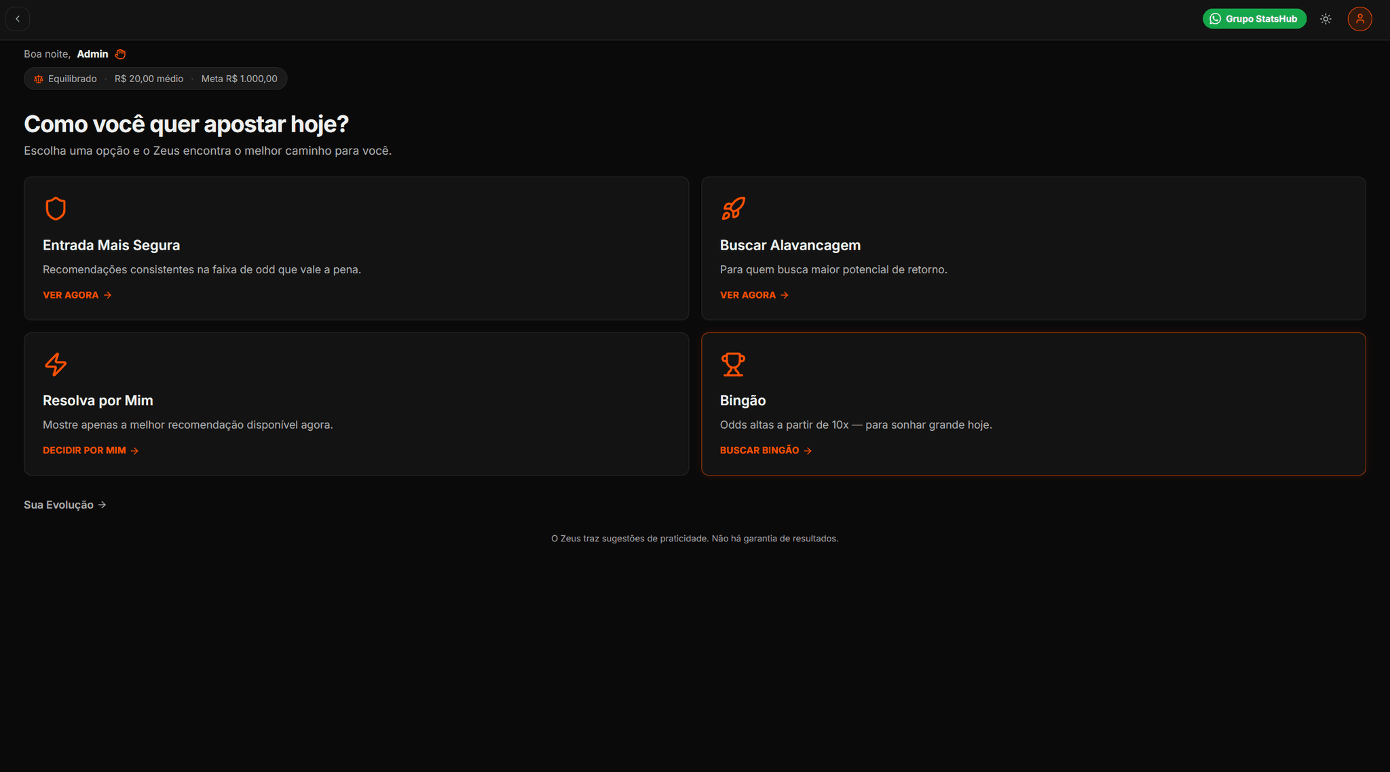Viewport: 1390px width, 772px height.
Task: Click the back chevron button
Action: click(18, 19)
